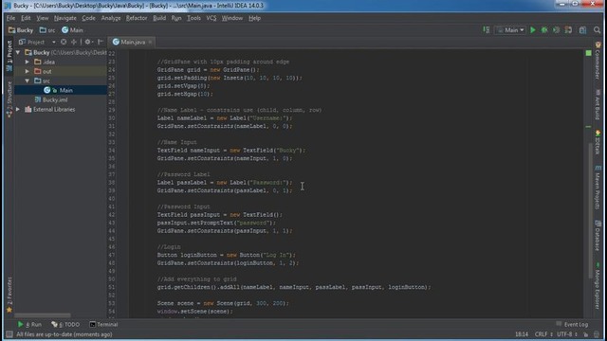Open the Navigate menu
Image resolution: width=607 pixels, height=341 pixels.
pyautogui.click(x=65, y=18)
